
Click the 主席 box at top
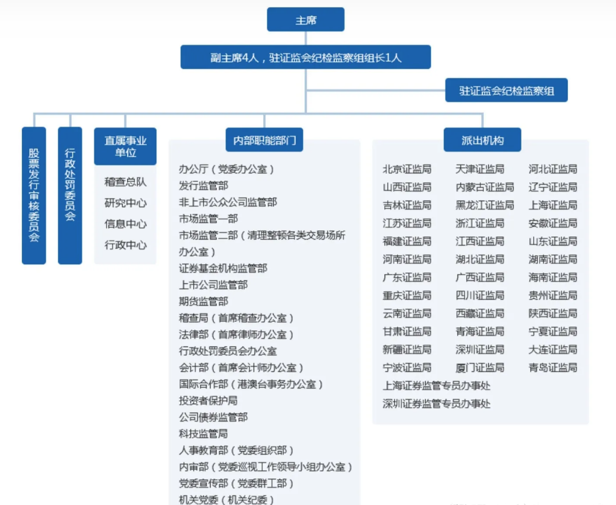[x=305, y=20]
